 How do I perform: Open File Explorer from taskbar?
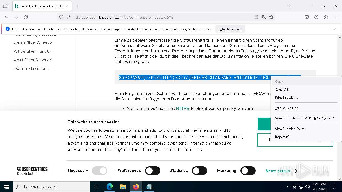coord(123,187)
